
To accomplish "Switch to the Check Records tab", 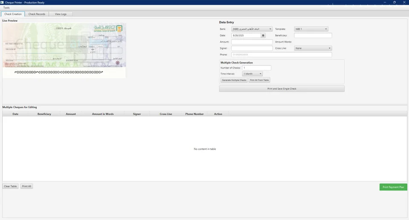I will 37,14.
